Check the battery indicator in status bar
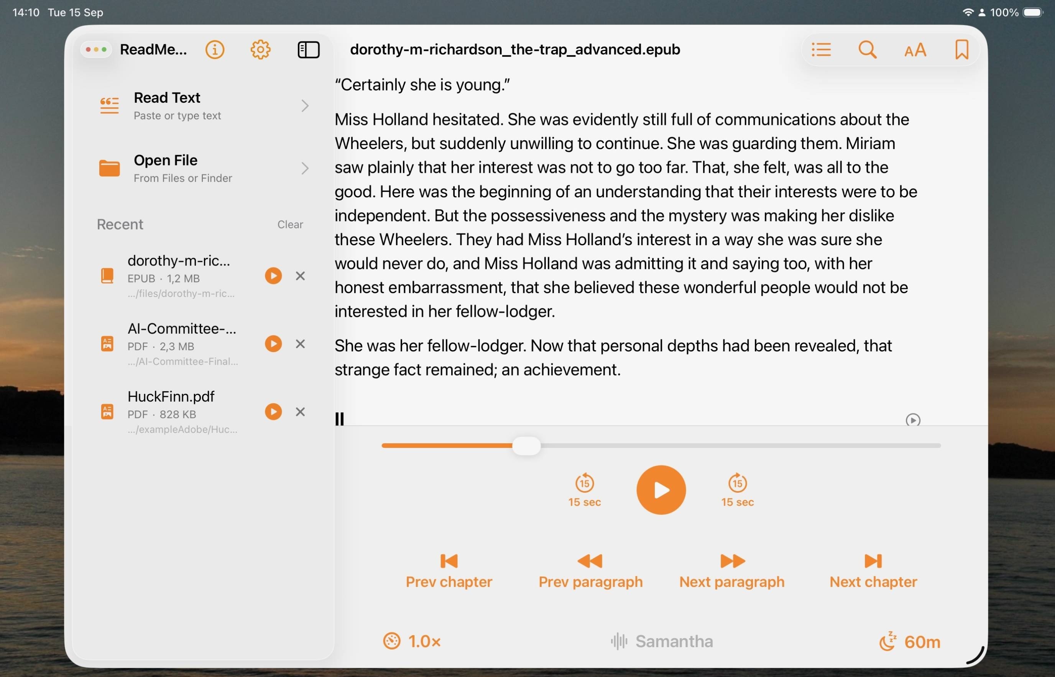1055x677 pixels. tap(1032, 12)
